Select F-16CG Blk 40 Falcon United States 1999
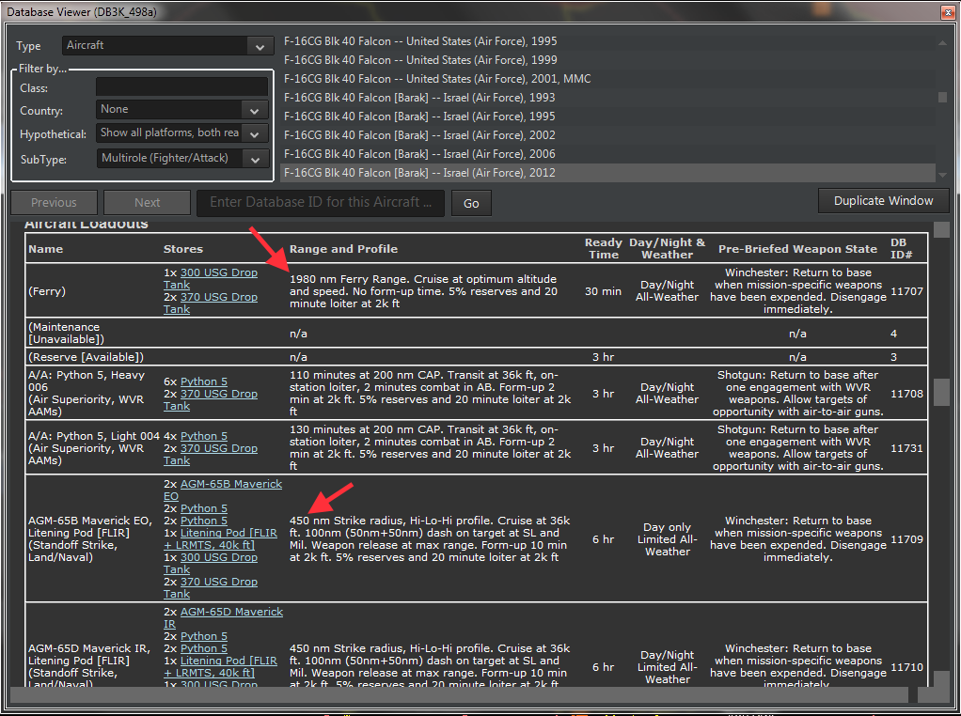The height and width of the screenshot is (716, 961). click(420, 60)
